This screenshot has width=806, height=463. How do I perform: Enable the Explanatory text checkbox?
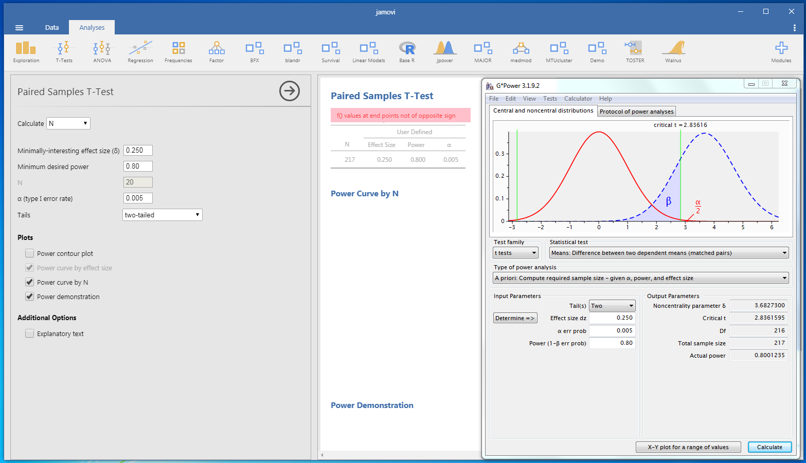coord(30,334)
